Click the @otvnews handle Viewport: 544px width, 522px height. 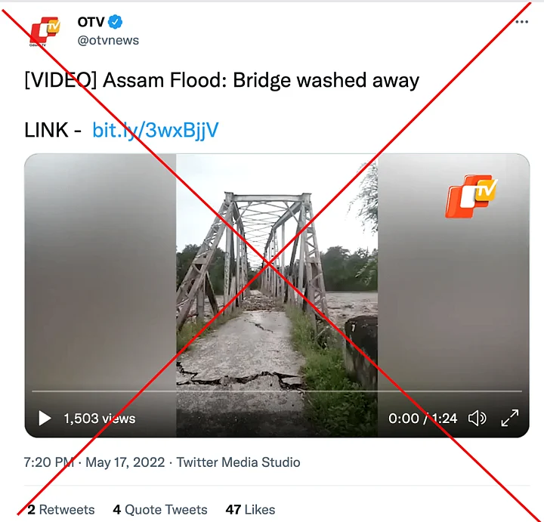click(x=108, y=40)
